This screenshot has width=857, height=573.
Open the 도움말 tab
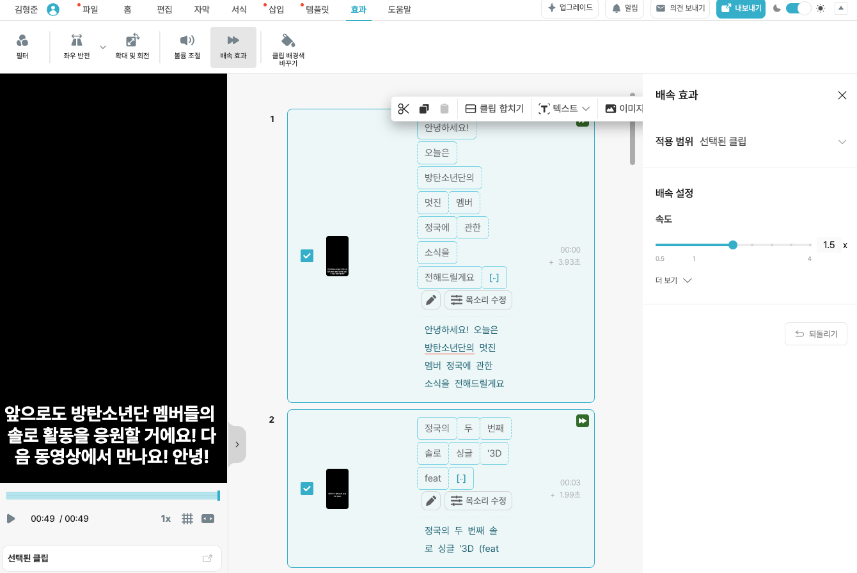pos(400,10)
